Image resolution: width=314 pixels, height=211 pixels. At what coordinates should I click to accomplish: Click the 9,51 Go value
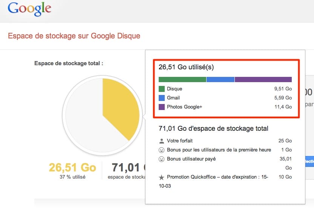point(283,89)
